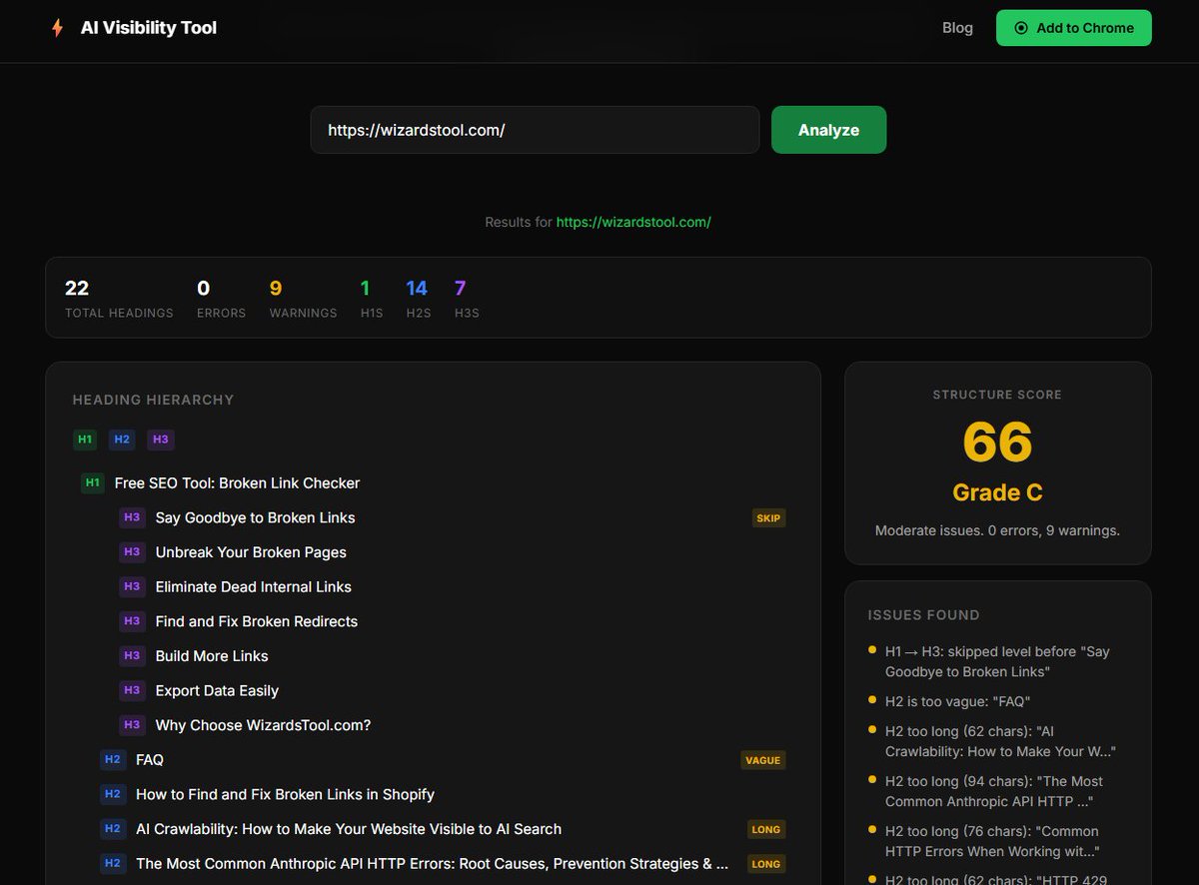Click H2 badge beside How to Find and Fix Broken Links
The height and width of the screenshot is (885, 1199).
click(113, 794)
